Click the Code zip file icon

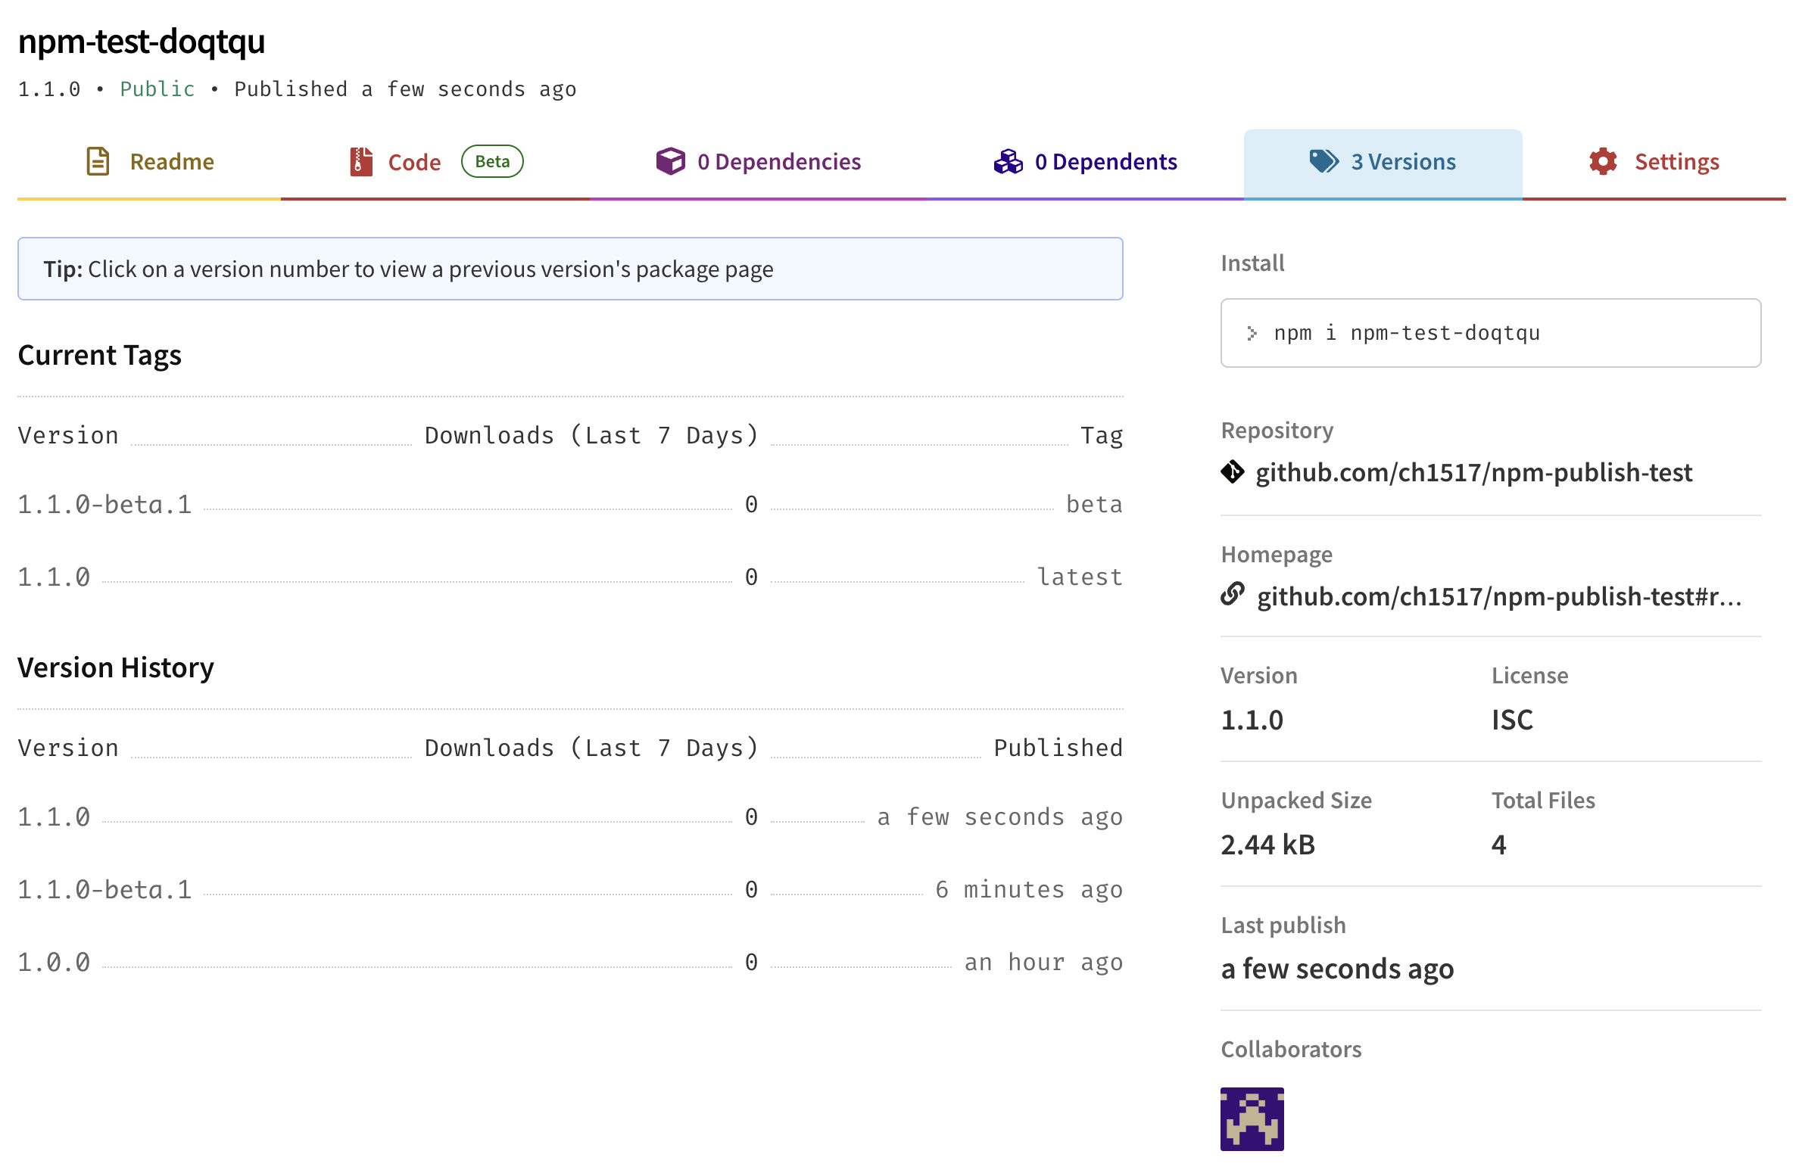pos(361,161)
